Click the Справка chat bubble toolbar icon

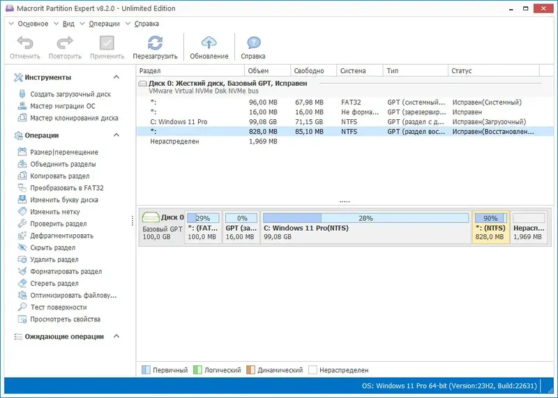(x=253, y=43)
